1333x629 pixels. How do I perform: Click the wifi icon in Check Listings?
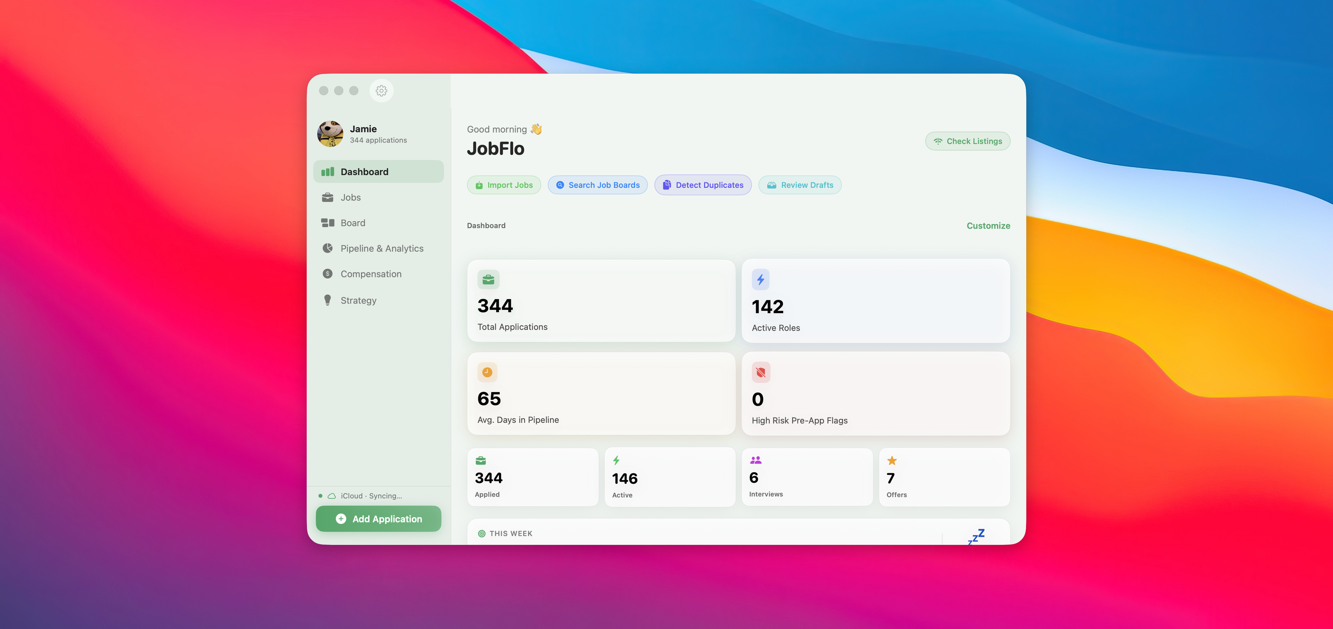938,141
